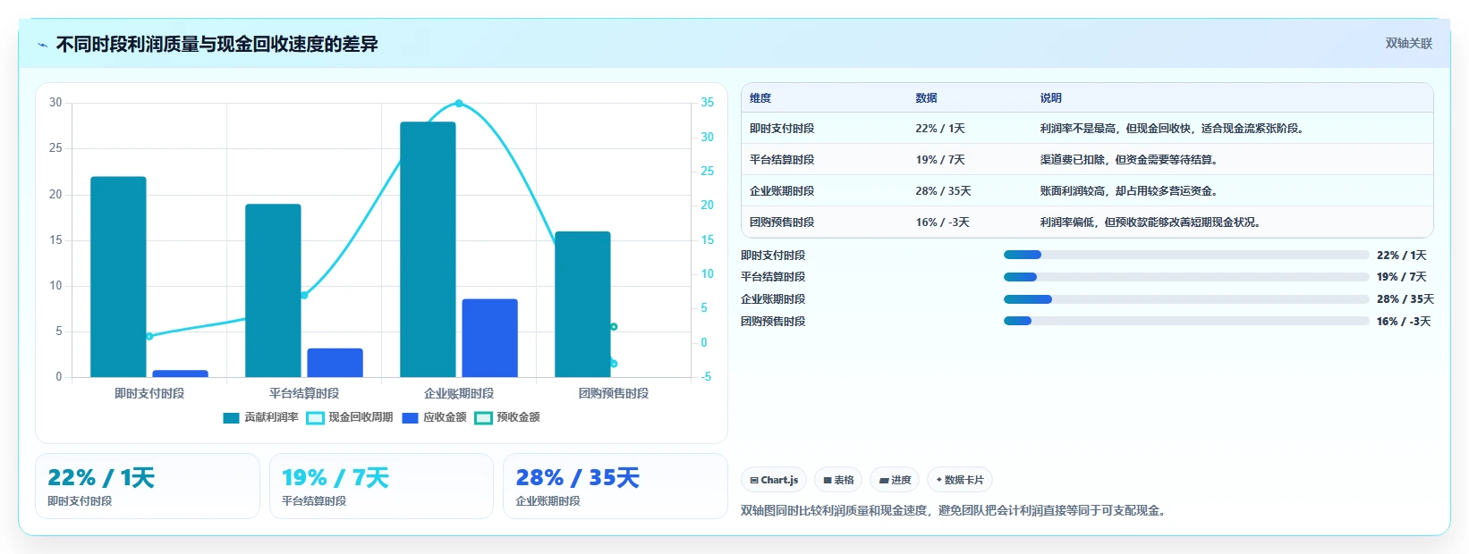Toggle the 现金回收周期 legend item

[349, 417]
